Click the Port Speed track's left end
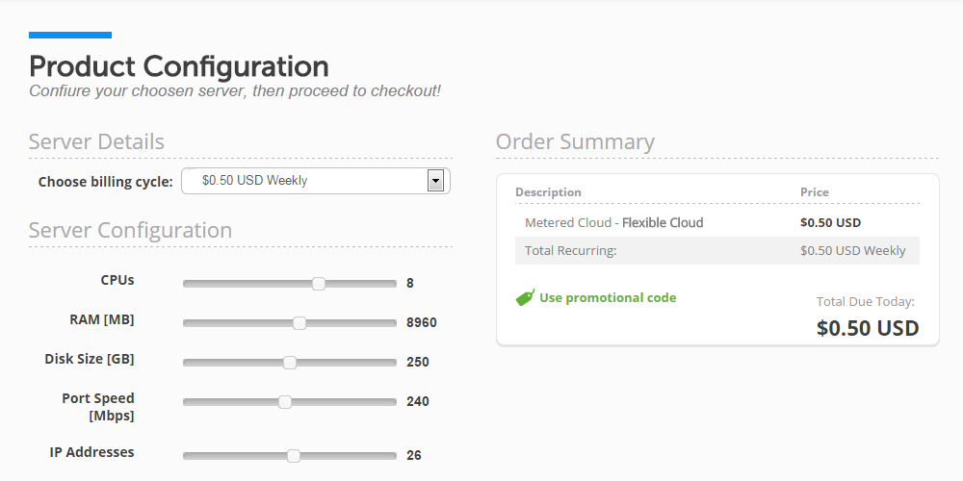963x481 pixels. [x=187, y=402]
